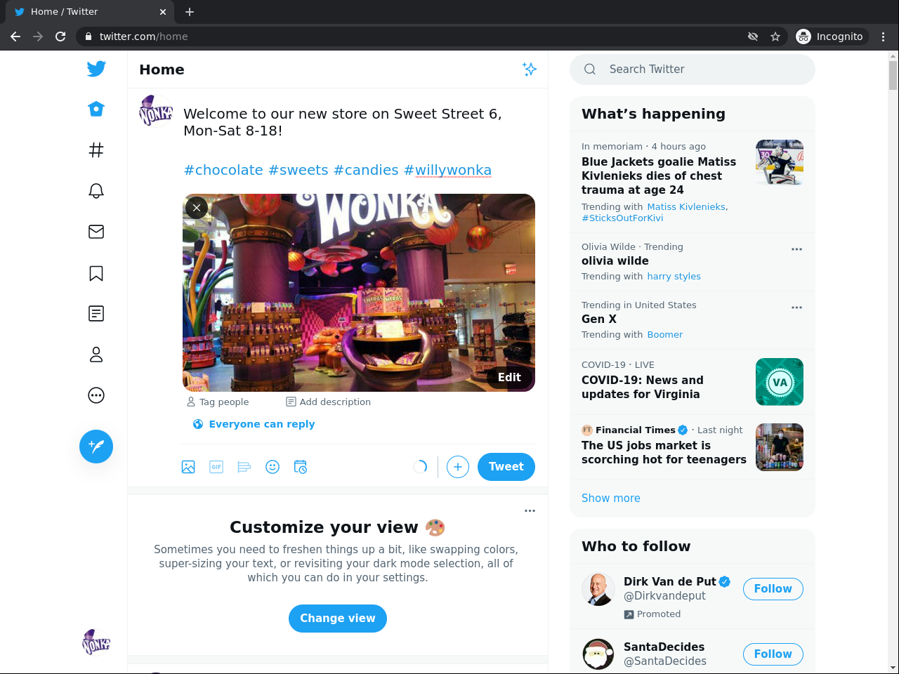Click the Twitter bird logo
The height and width of the screenshot is (674, 899).
[x=96, y=68]
